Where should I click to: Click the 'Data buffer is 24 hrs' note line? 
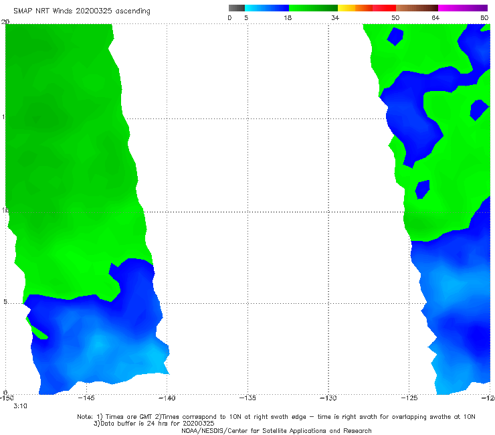tap(154, 424)
